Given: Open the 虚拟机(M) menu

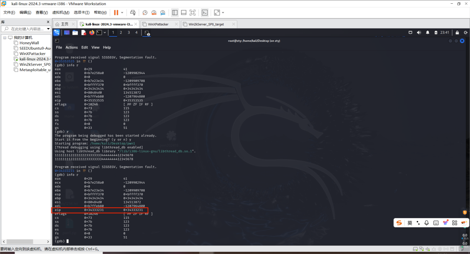Looking at the screenshot, I should tap(61, 13).
